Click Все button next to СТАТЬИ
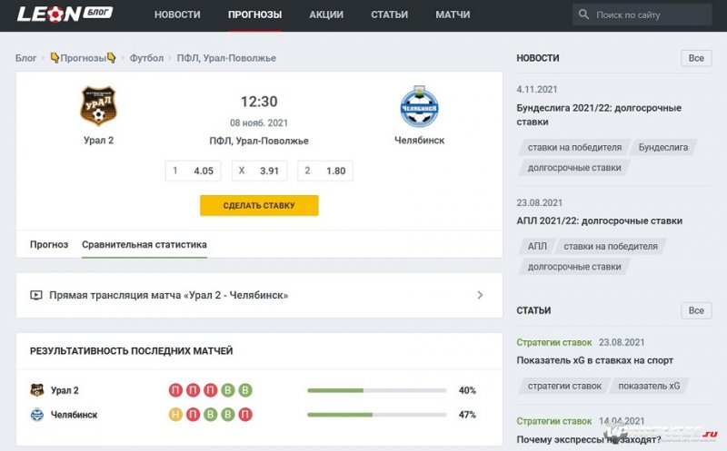 click(x=696, y=310)
